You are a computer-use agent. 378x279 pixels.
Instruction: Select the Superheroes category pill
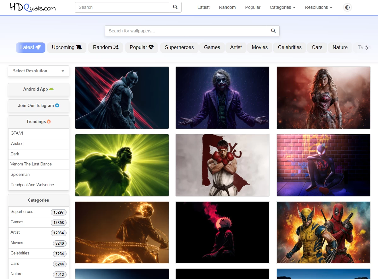[179, 47]
